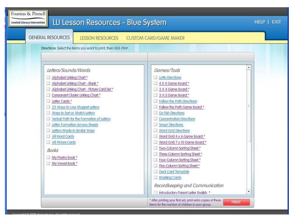Open the Three-Column Sorting Sheet link
The image size is (296, 222).
click(x=180, y=154)
